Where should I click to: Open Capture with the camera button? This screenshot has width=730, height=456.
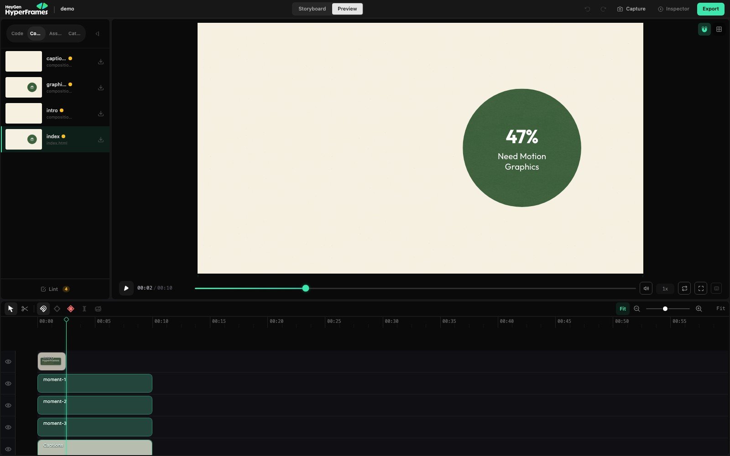pyautogui.click(x=631, y=9)
